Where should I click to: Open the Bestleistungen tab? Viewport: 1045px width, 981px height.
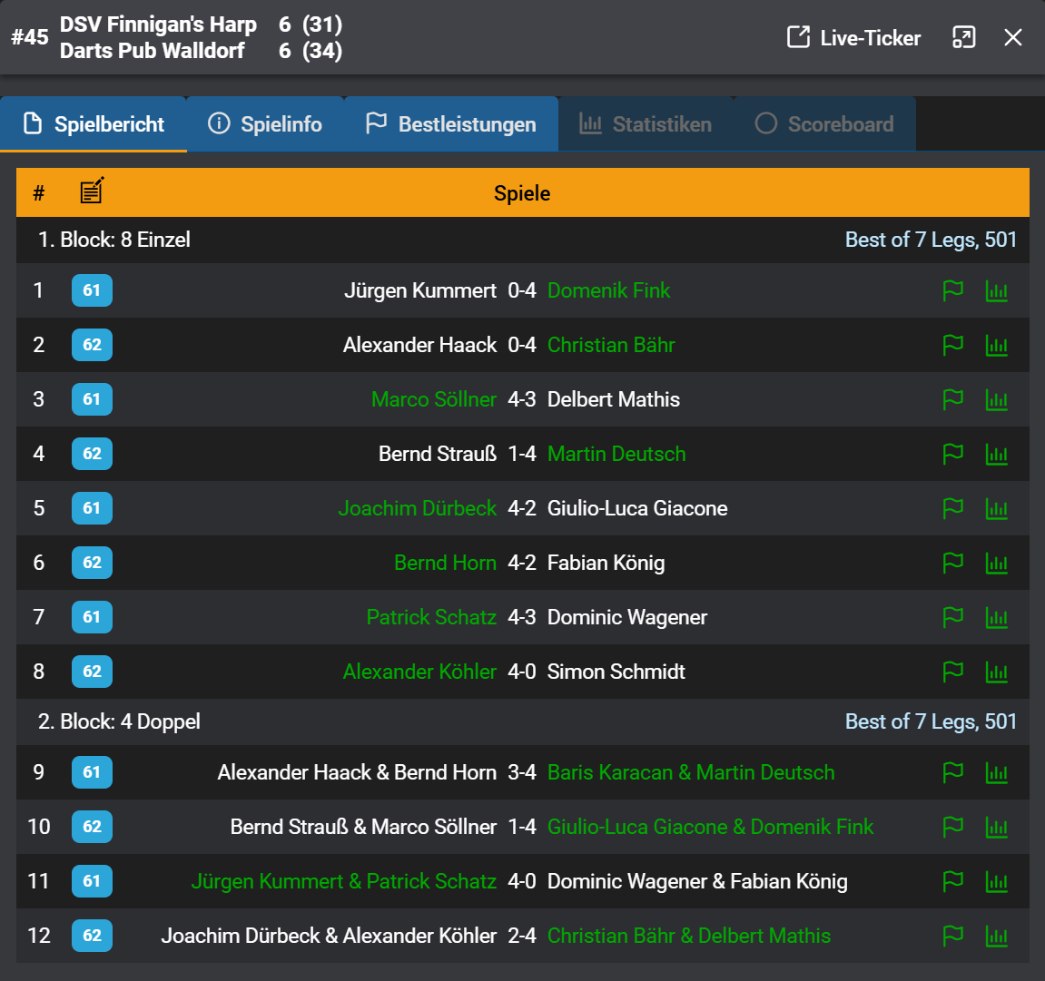coord(451,124)
